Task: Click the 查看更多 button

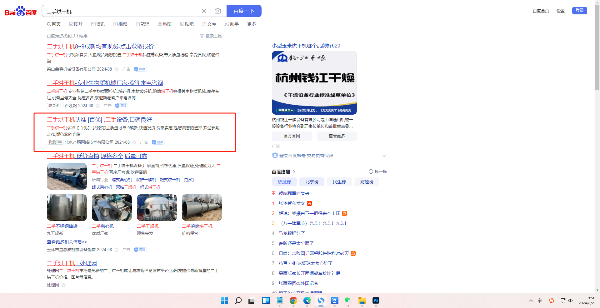Action: [x=337, y=136]
